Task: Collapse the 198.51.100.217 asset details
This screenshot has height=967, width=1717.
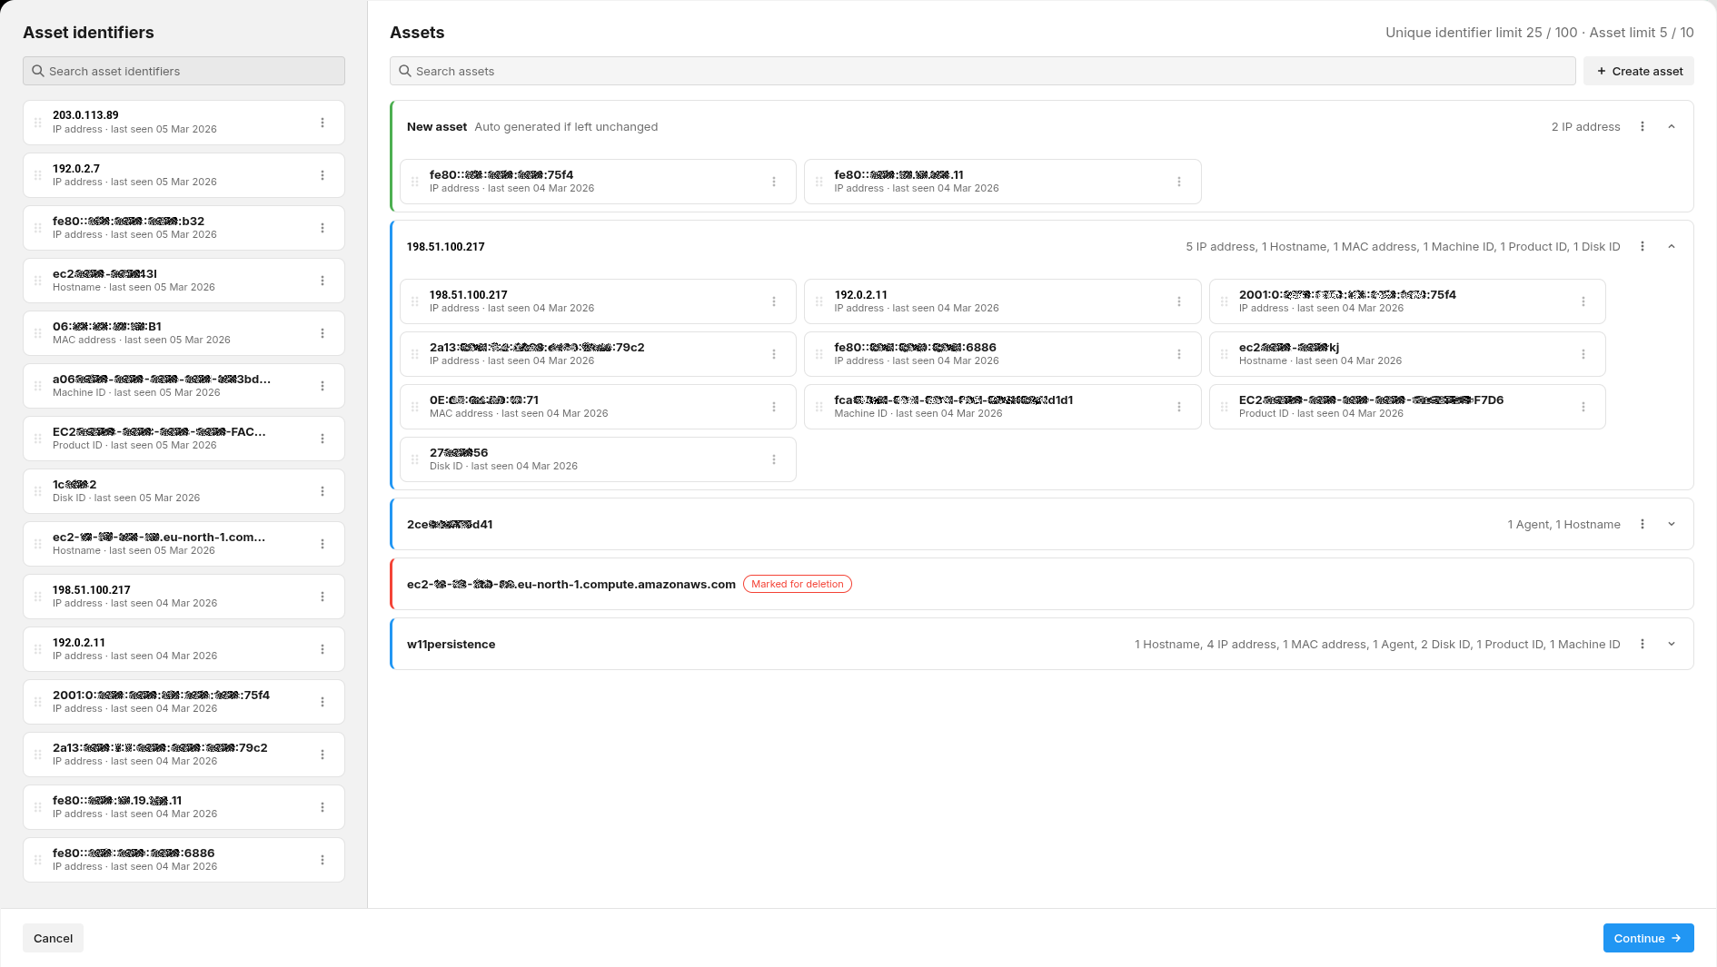Action: (1672, 246)
